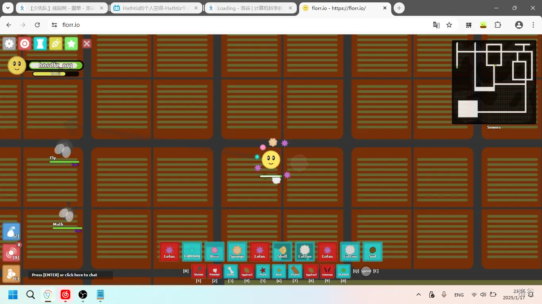
Task: Open the inventory bag button [Z]
Action: click(x=11, y=232)
